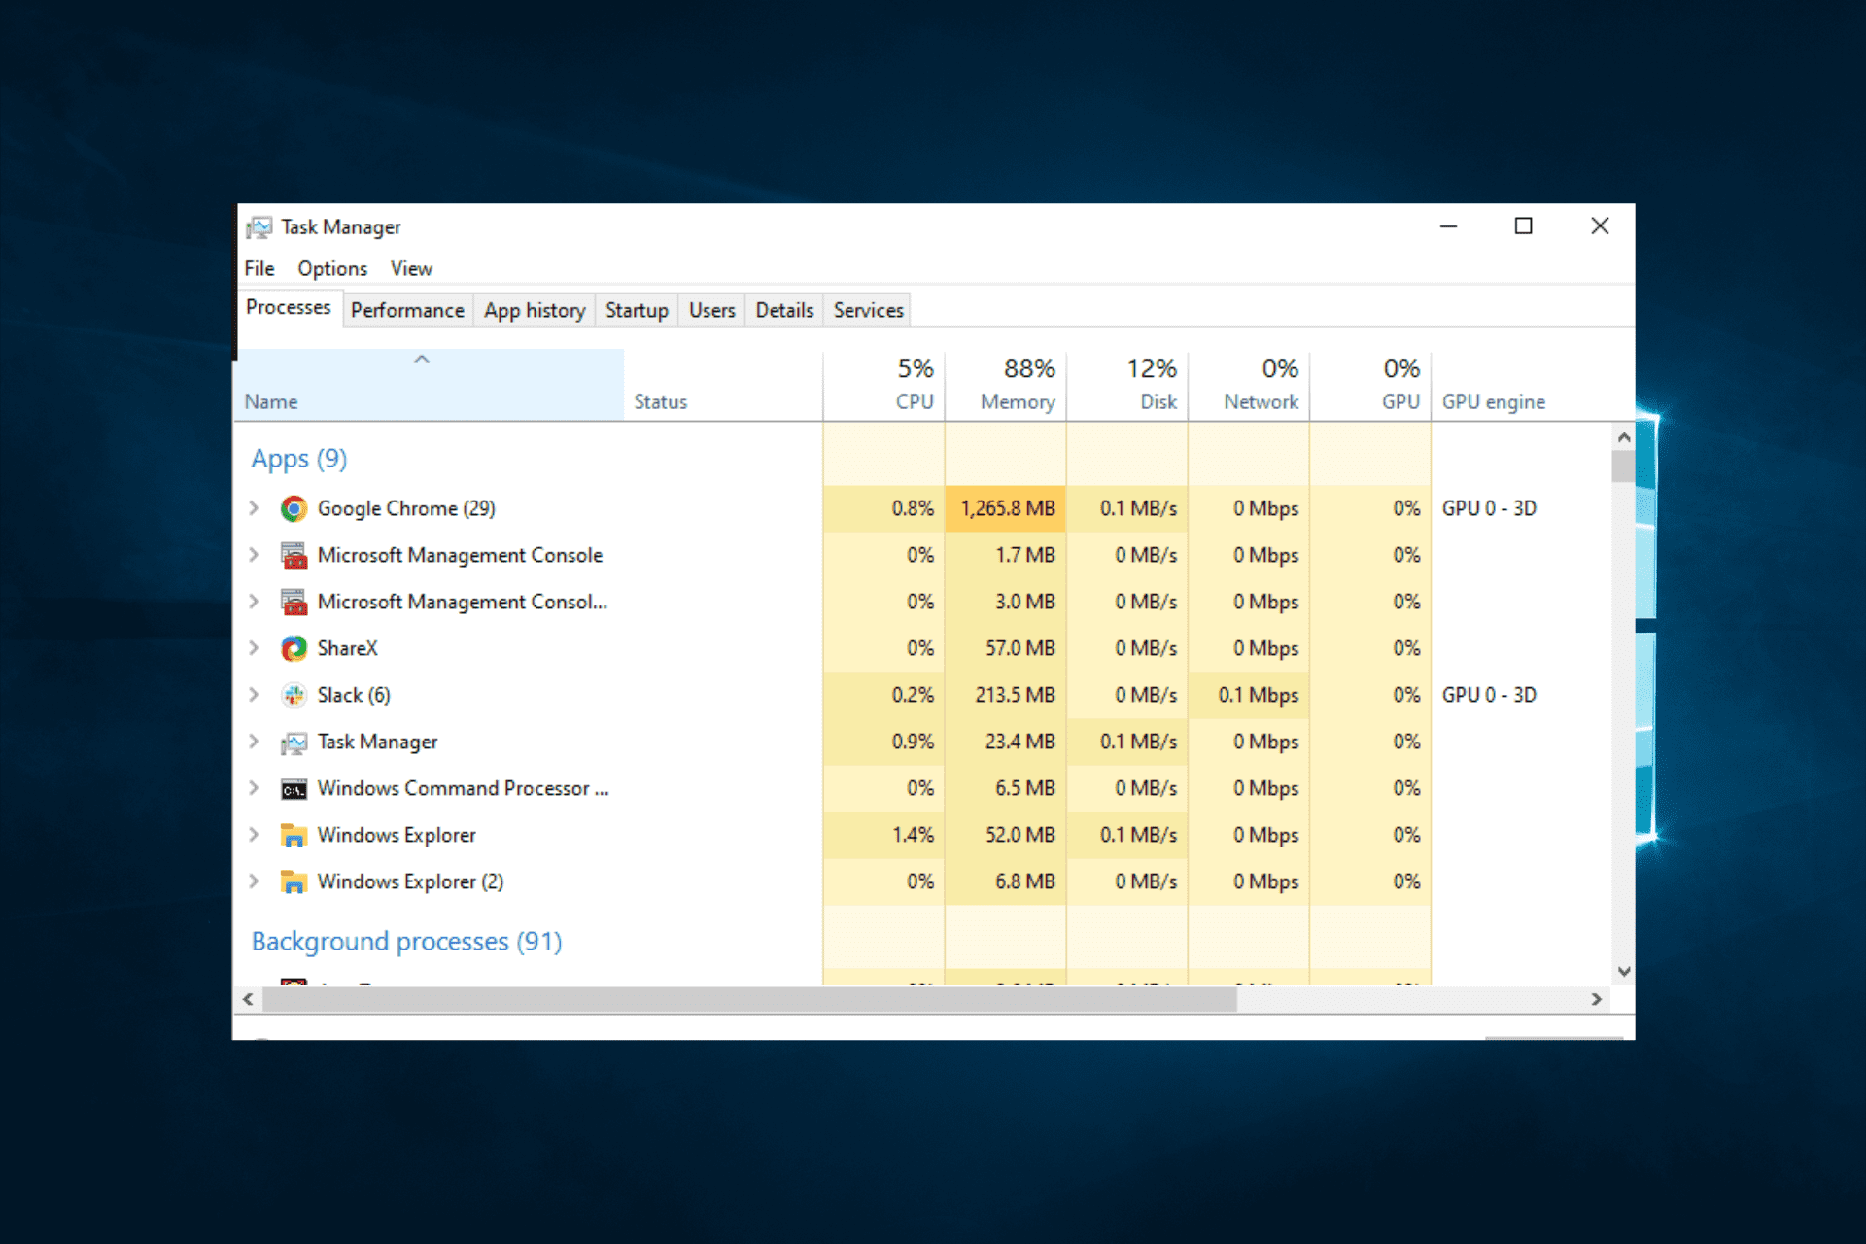Click the Google Chrome app icon

(x=294, y=508)
